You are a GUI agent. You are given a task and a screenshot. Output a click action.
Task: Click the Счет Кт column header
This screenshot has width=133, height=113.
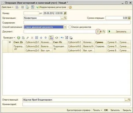[x=60, y=42]
